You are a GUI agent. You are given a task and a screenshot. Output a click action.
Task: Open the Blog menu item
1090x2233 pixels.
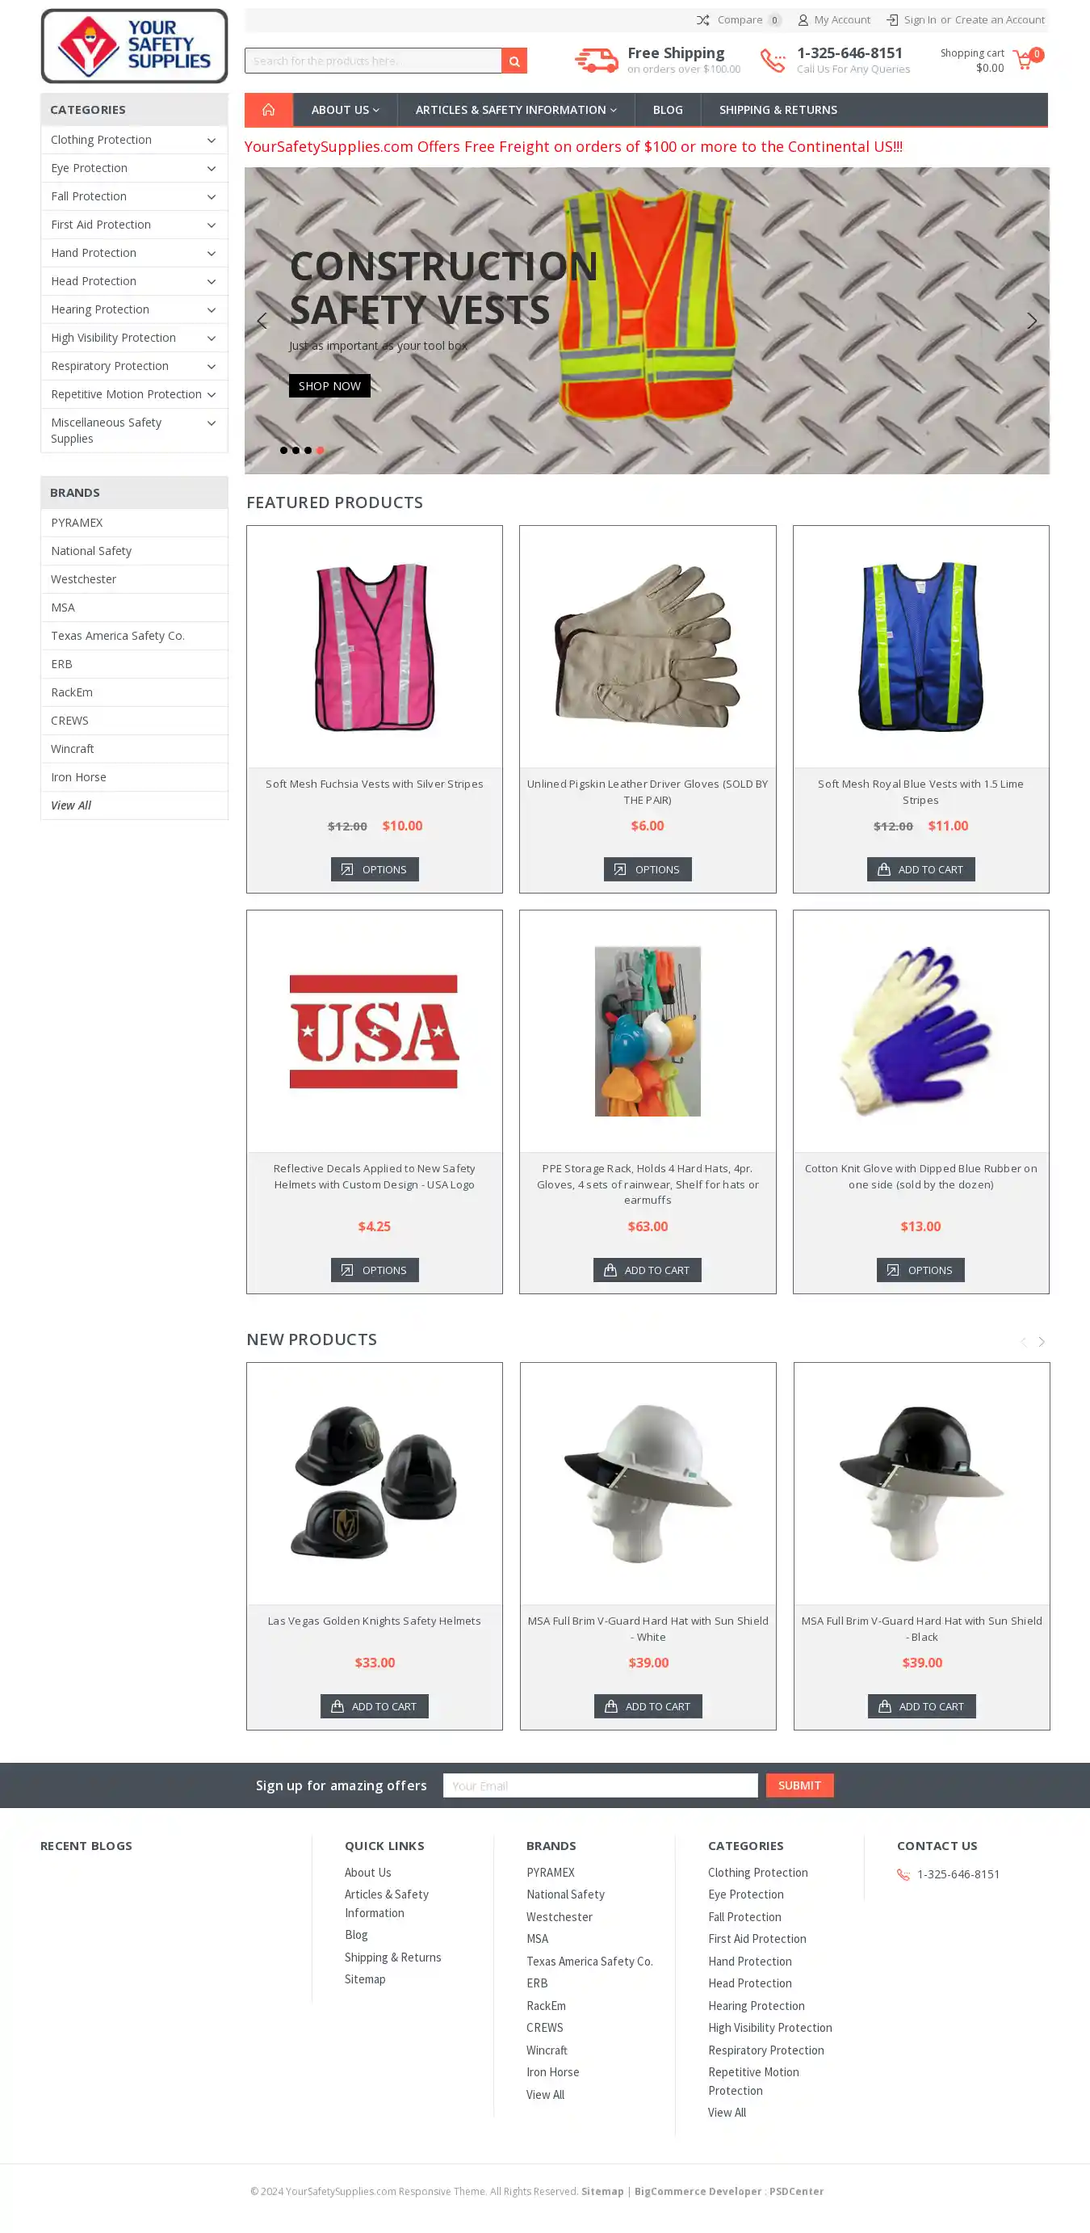tap(667, 109)
